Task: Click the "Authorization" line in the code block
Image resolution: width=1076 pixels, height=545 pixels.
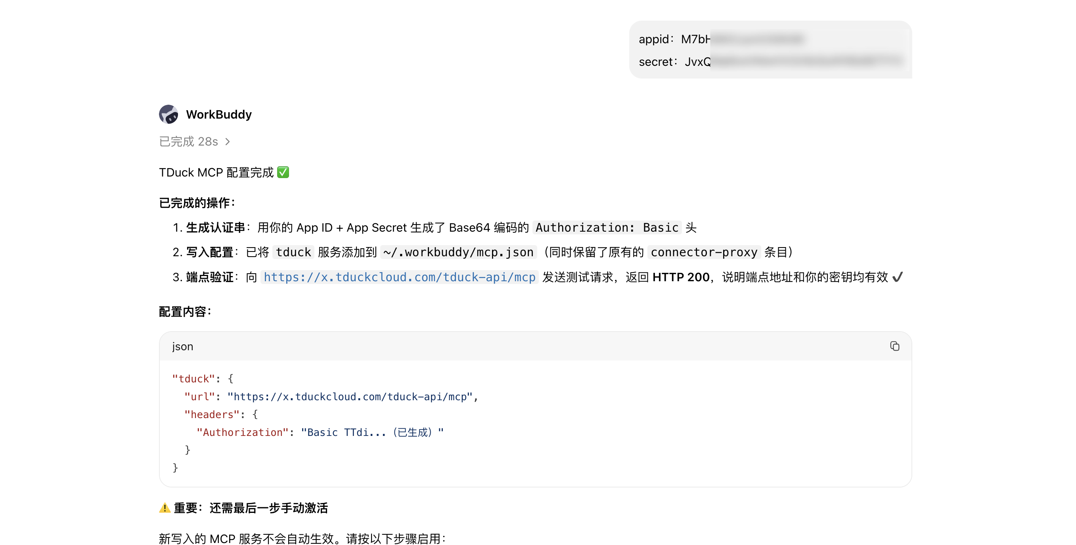Action: (320, 432)
